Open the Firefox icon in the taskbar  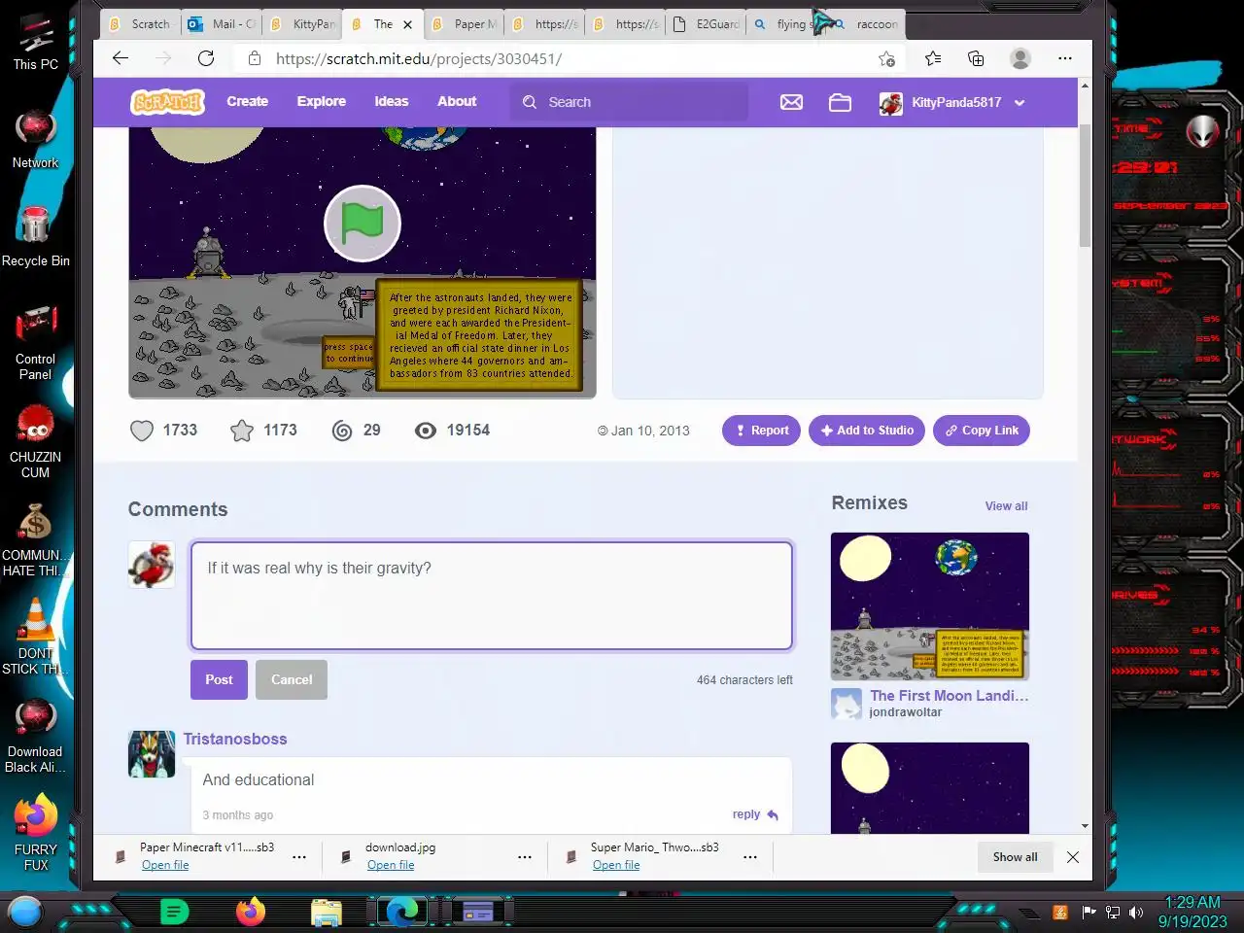point(251,912)
